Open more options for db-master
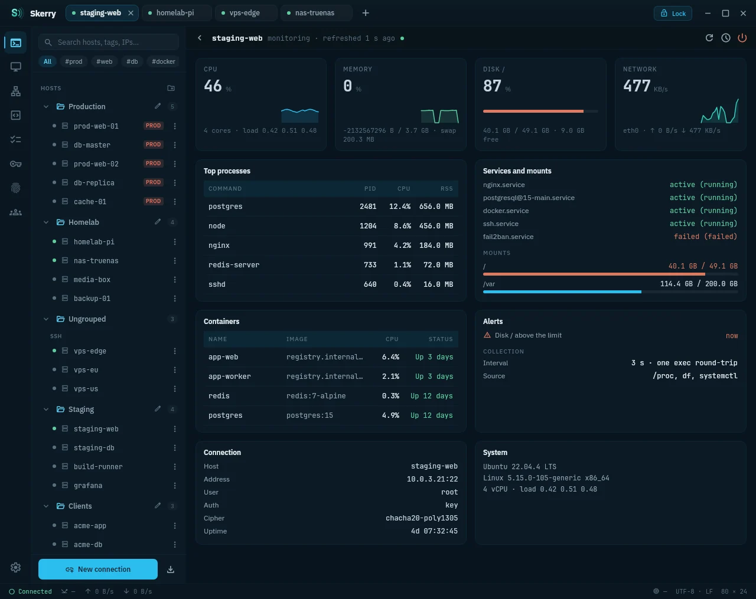This screenshot has height=599, width=756. [x=175, y=145]
